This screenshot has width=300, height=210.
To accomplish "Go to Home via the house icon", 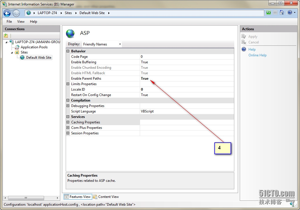I will tap(282, 13).
